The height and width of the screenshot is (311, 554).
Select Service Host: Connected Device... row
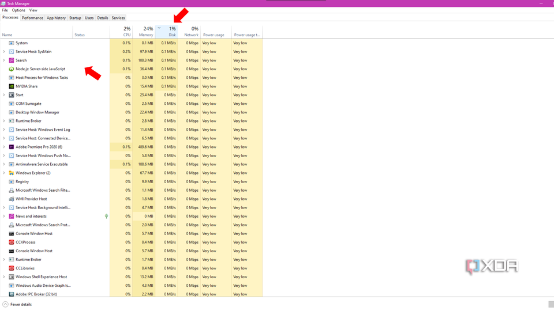click(131, 138)
